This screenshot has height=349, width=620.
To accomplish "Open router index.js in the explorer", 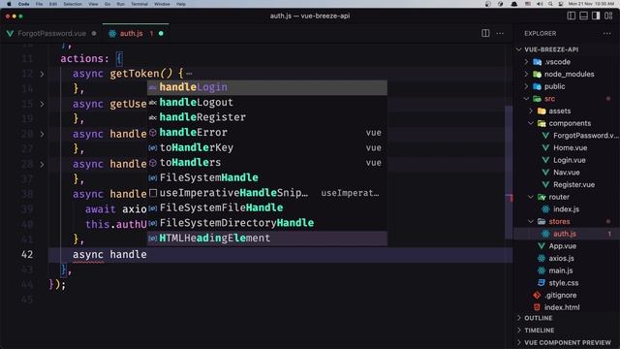I will point(566,209).
